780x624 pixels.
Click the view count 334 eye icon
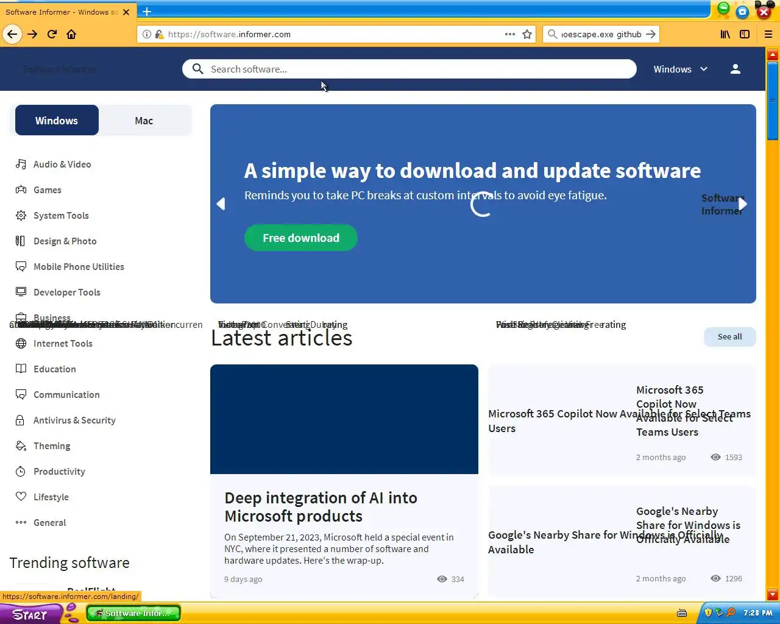(x=442, y=580)
